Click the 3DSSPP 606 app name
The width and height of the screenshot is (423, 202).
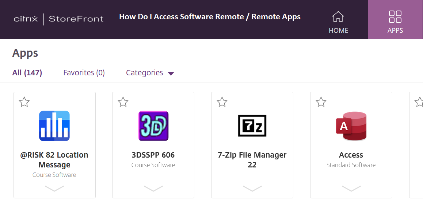pyautogui.click(x=153, y=155)
